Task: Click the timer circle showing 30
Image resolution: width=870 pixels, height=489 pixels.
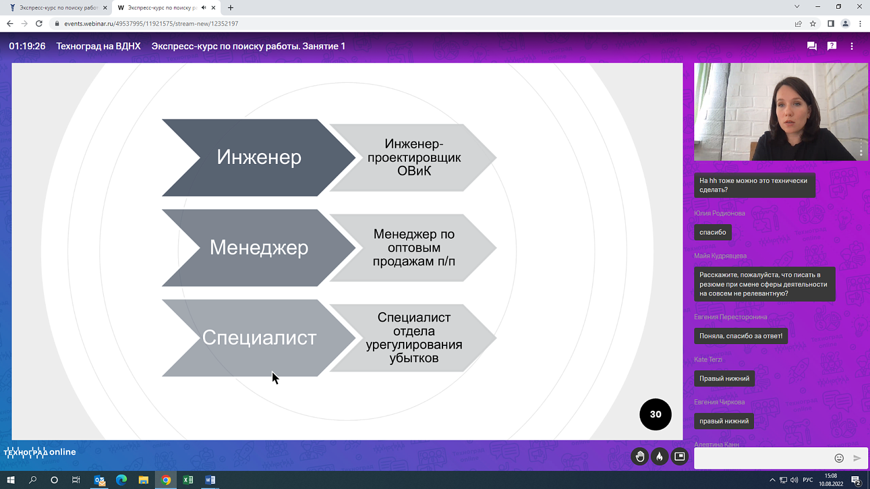Action: point(655,414)
